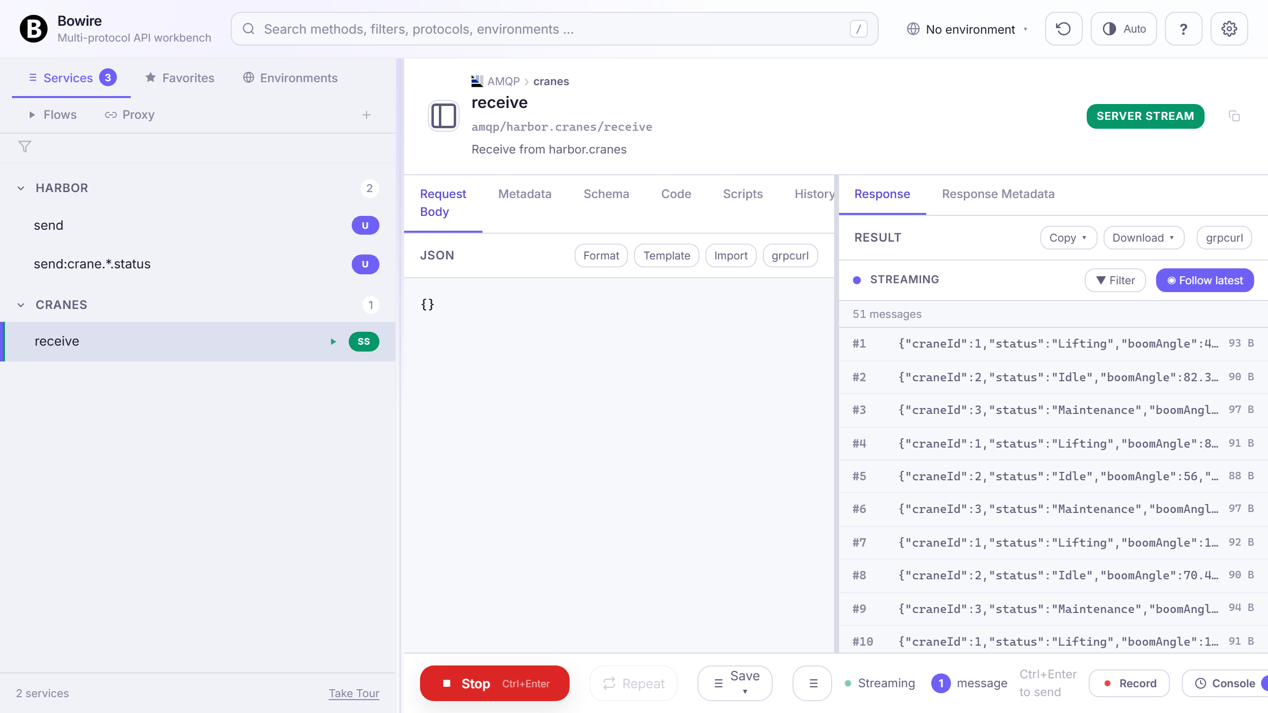Open the Request Body tab
Viewport: 1268px width, 713px height.
pos(443,203)
